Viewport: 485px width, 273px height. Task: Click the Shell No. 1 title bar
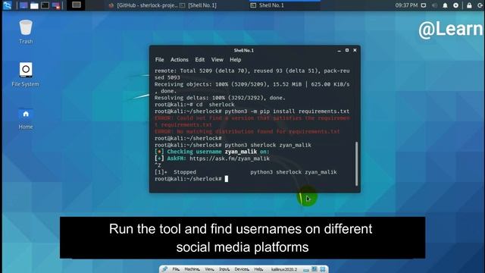[244, 50]
